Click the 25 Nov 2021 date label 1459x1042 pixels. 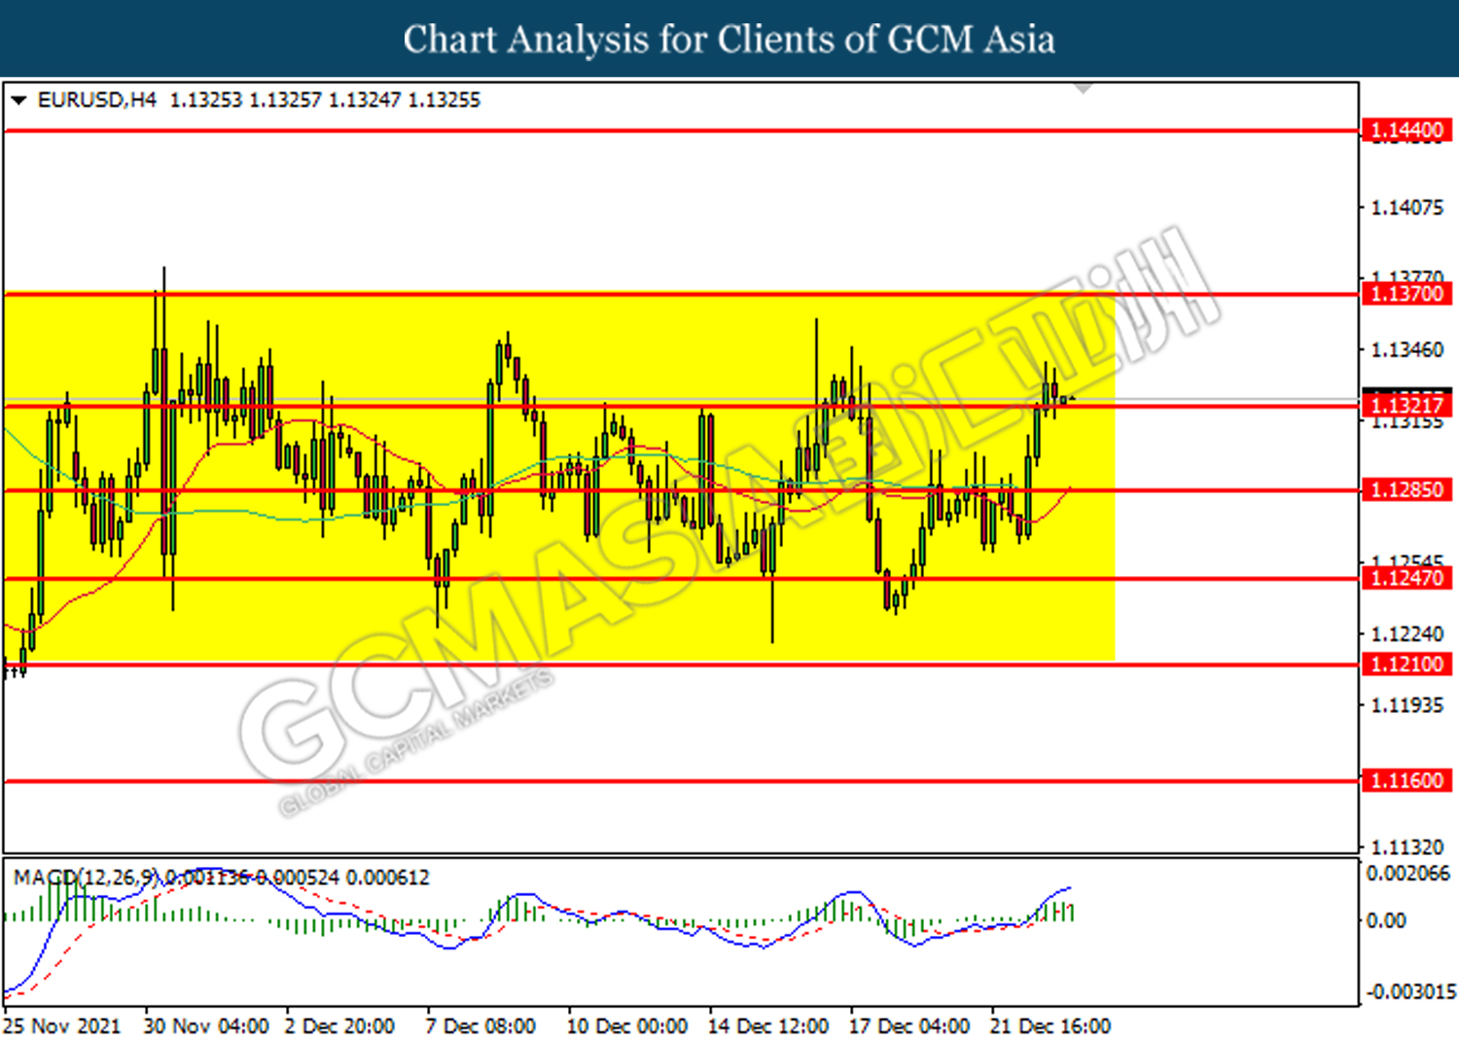[x=62, y=1026]
